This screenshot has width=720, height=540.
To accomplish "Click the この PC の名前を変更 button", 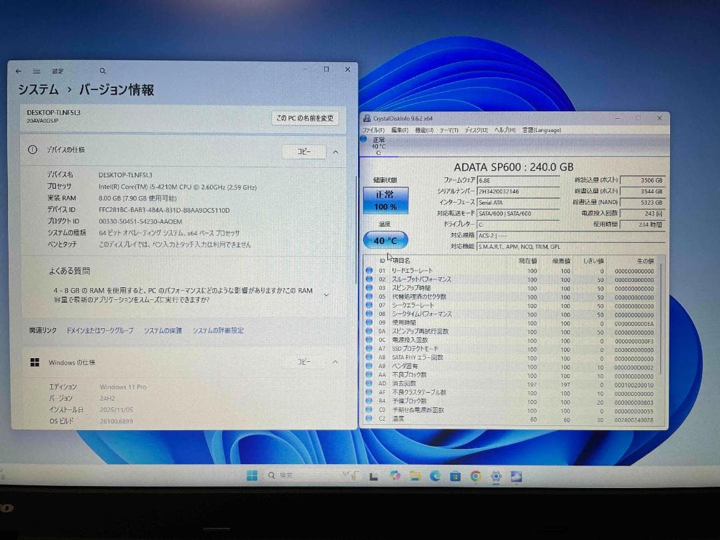I will [x=305, y=117].
